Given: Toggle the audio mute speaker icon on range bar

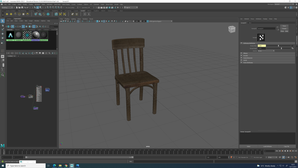Looking at the screenshot, I should (x=288, y=157).
